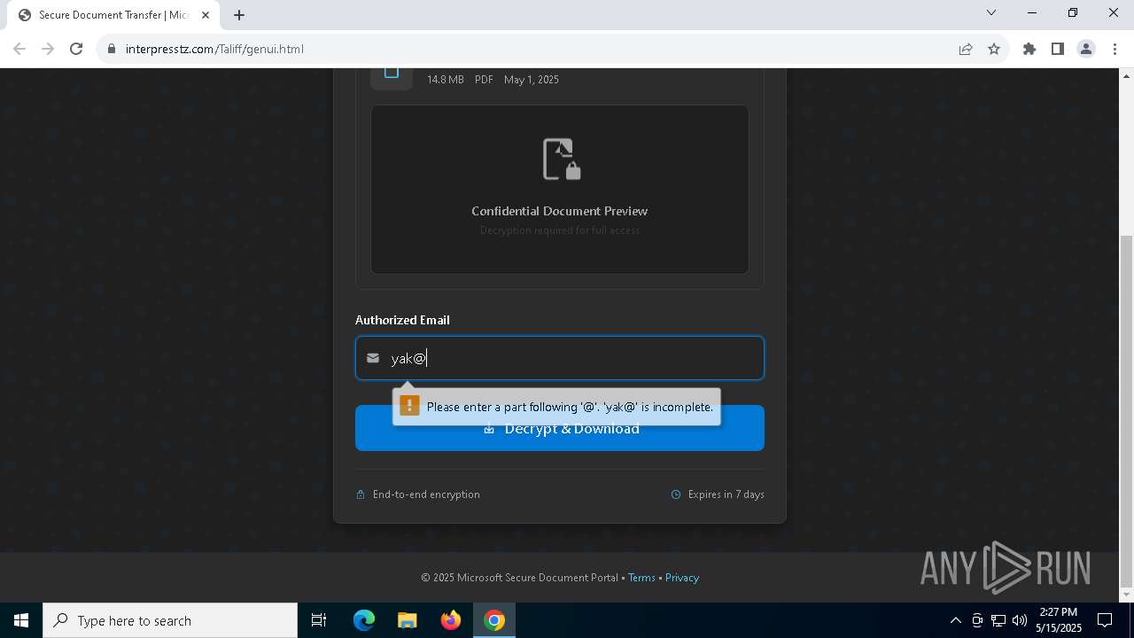This screenshot has width=1134, height=638.
Task: Open new tab with plus button
Action: [239, 15]
